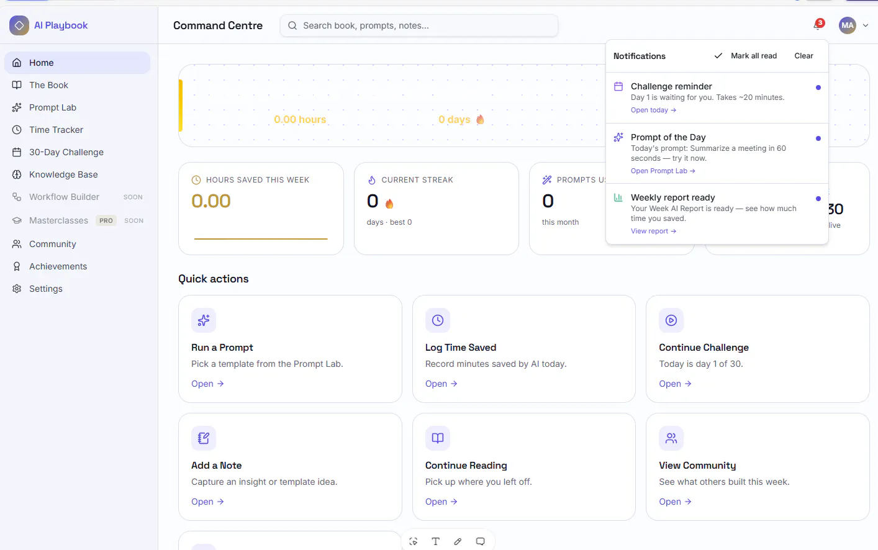Click the bar chart icon in Weekly report
This screenshot has height=550, width=878.
(618, 197)
